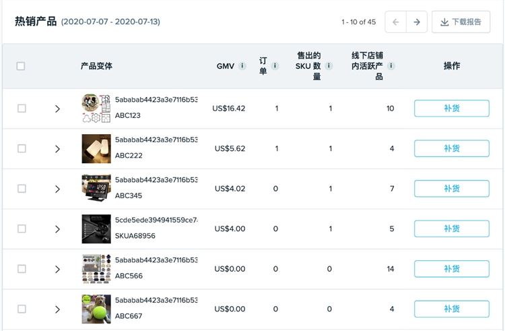The height and width of the screenshot is (331, 505).
Task: Expand the ABC123 product row
Action: (57, 109)
